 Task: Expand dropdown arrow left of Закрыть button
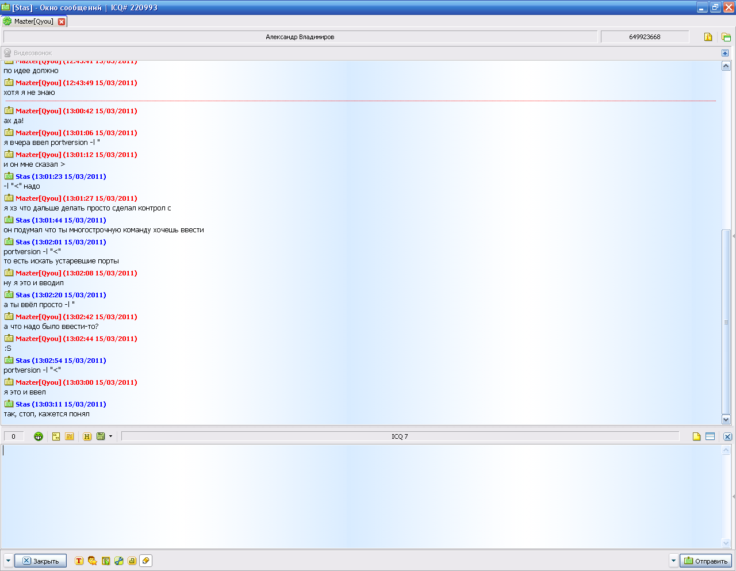click(x=8, y=561)
